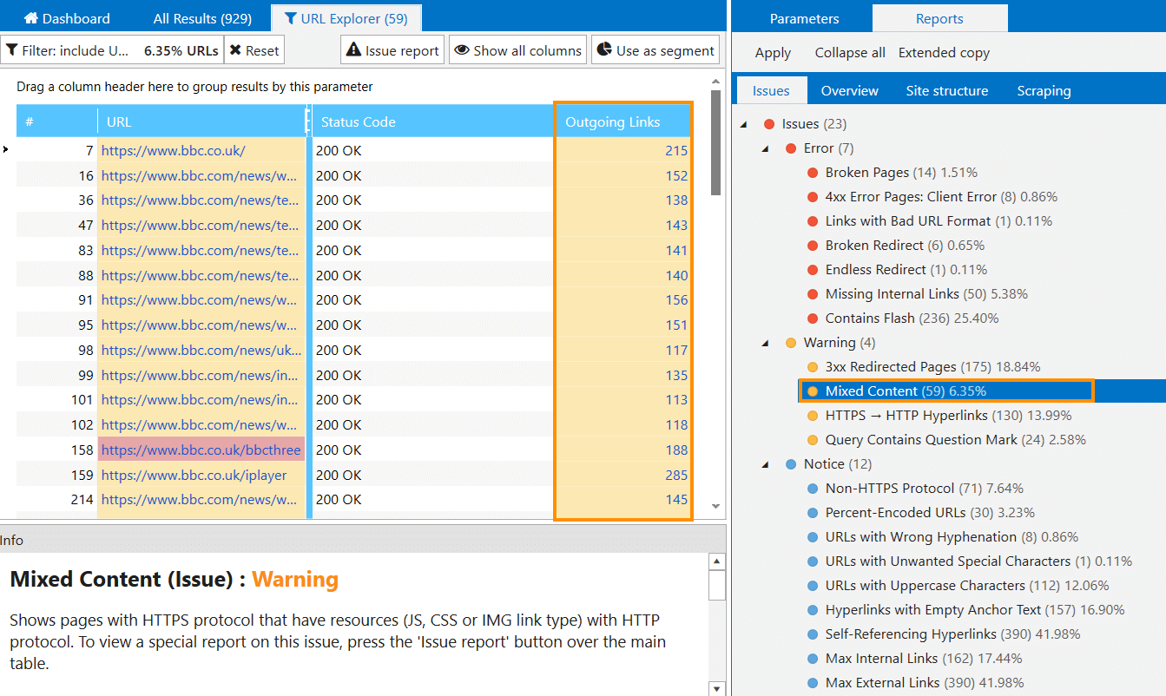Select Max External Links (390) issue

[925, 683]
